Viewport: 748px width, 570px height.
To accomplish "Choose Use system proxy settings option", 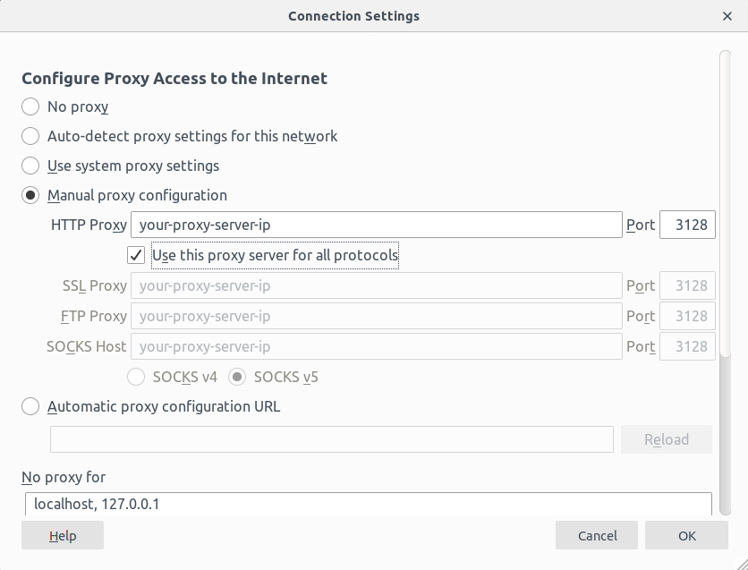I will pos(31,166).
